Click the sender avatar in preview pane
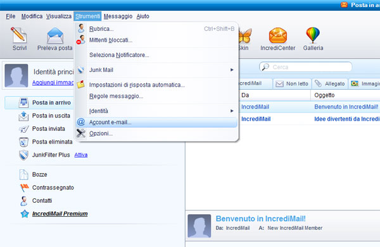Viewport: 380px width, 247px height. [x=199, y=226]
